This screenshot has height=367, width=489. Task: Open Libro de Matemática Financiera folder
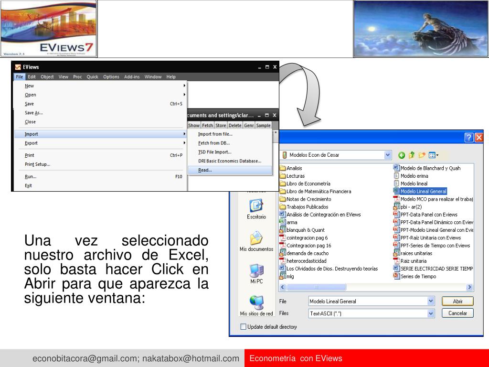(x=315, y=191)
